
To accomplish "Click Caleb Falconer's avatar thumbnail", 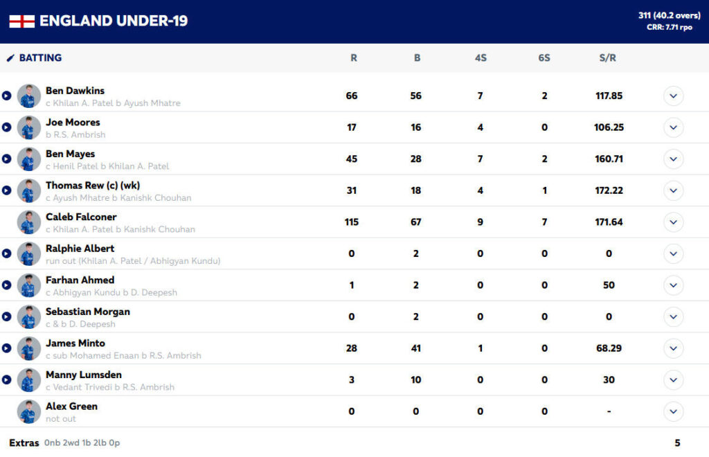I will [x=29, y=222].
